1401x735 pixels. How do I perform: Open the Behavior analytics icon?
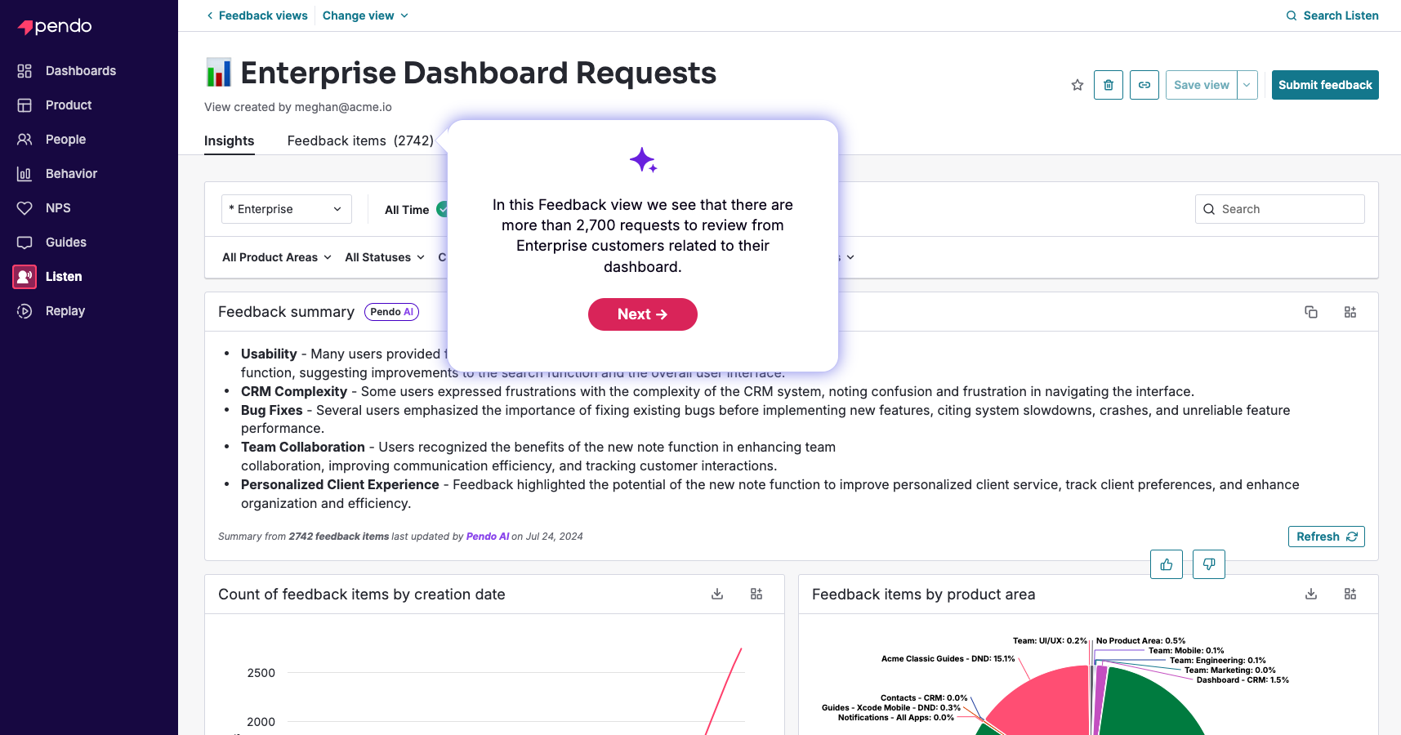tap(25, 174)
